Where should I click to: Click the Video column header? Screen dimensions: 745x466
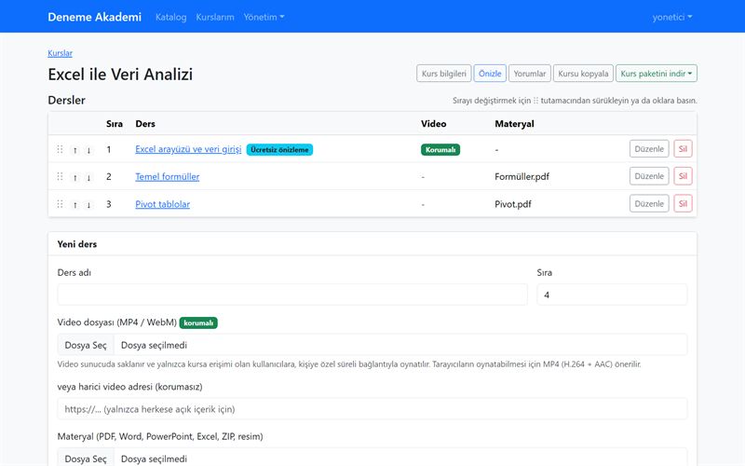(433, 124)
